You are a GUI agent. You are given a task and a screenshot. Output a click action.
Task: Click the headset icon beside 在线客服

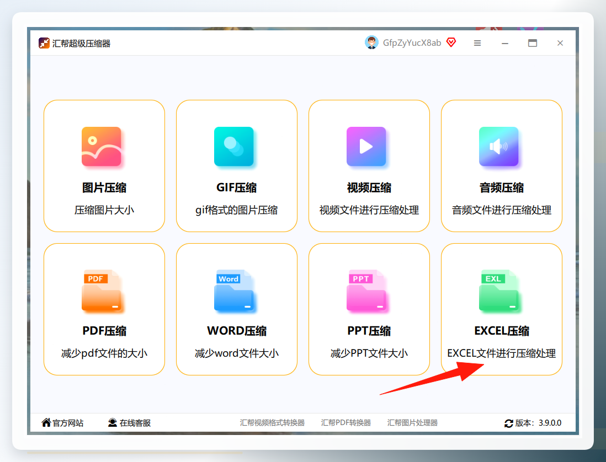pos(113,423)
